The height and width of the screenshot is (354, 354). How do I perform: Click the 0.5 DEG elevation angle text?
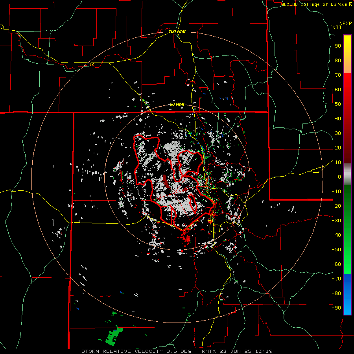tap(179, 351)
